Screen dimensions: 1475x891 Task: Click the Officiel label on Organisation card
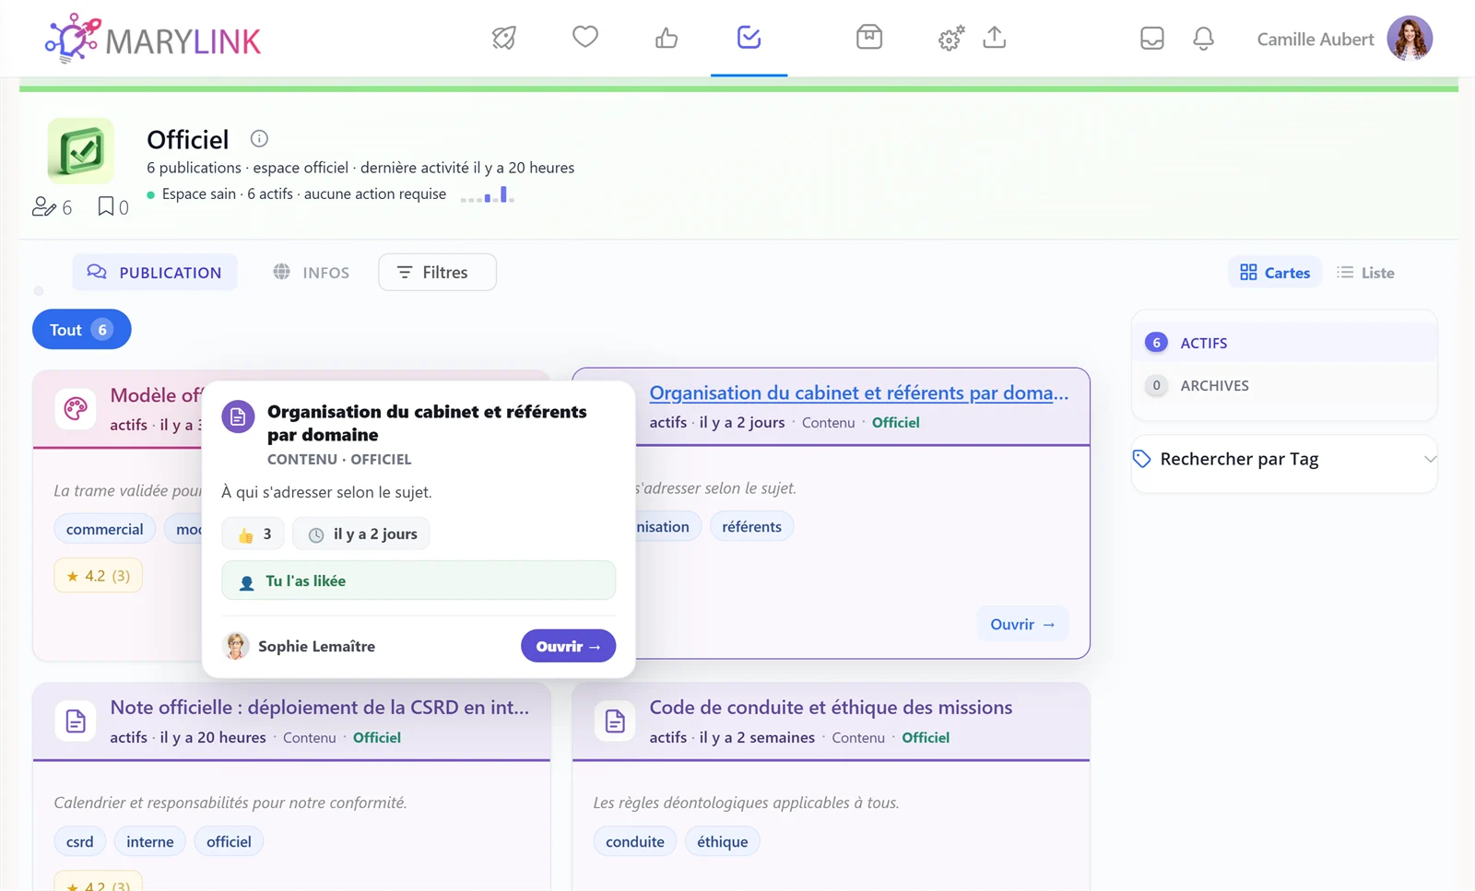click(x=895, y=422)
